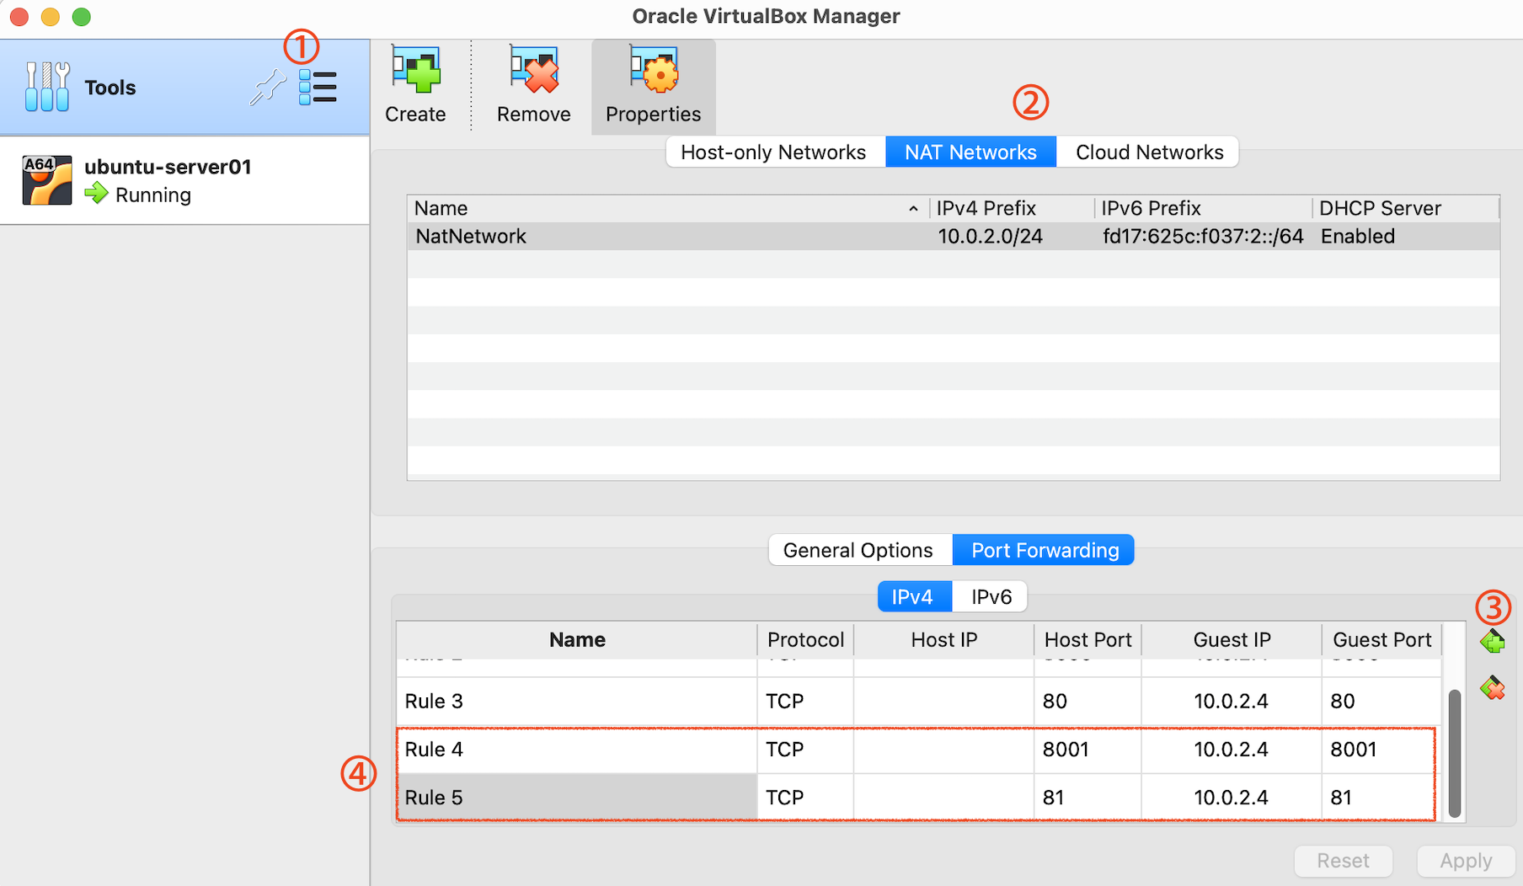Sort networks by Name column header

click(665, 208)
